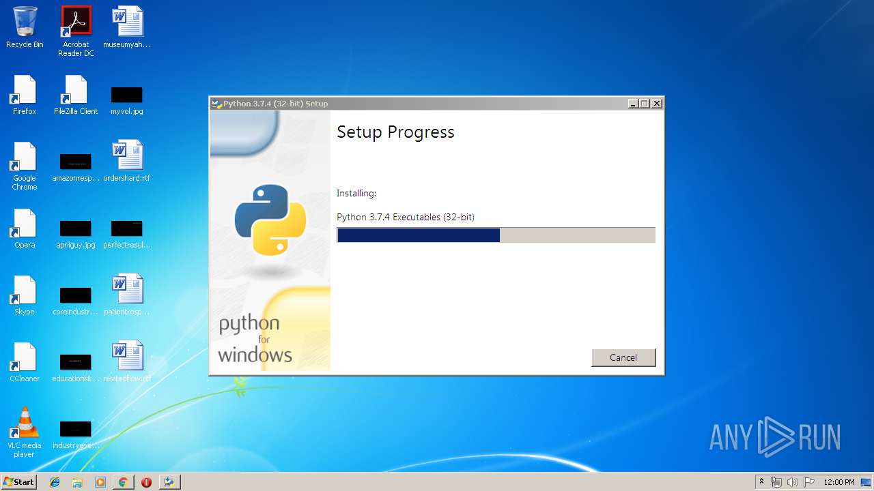
Task: Launch Acrobat Reader DC shortcut
Action: click(x=76, y=31)
